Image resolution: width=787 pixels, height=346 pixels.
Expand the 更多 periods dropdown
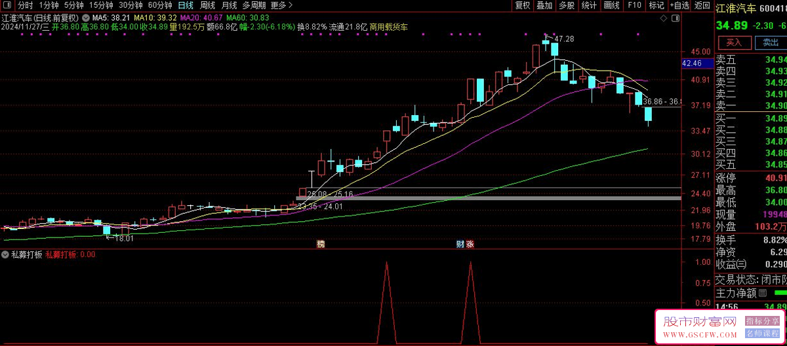point(281,5)
